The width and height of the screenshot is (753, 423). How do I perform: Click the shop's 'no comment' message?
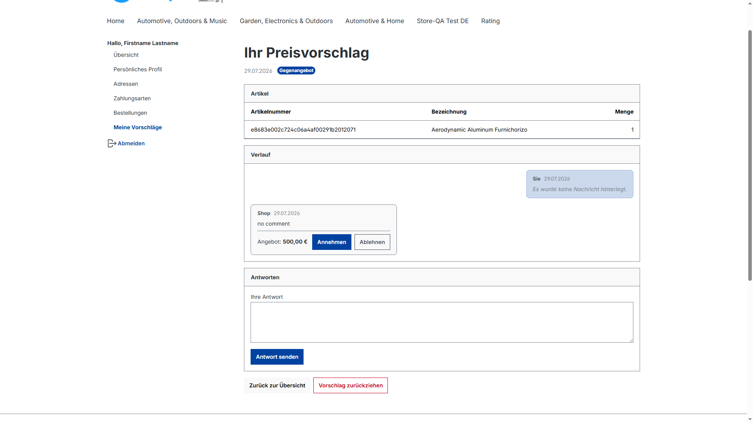274,224
